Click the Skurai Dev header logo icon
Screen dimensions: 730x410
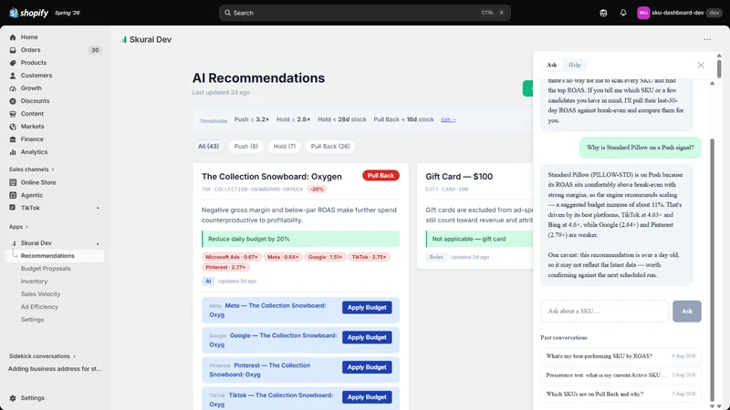coord(123,39)
